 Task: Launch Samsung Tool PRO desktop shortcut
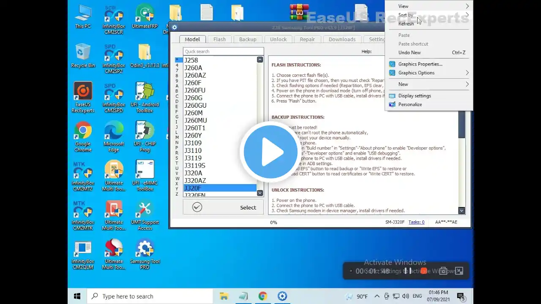point(145,255)
